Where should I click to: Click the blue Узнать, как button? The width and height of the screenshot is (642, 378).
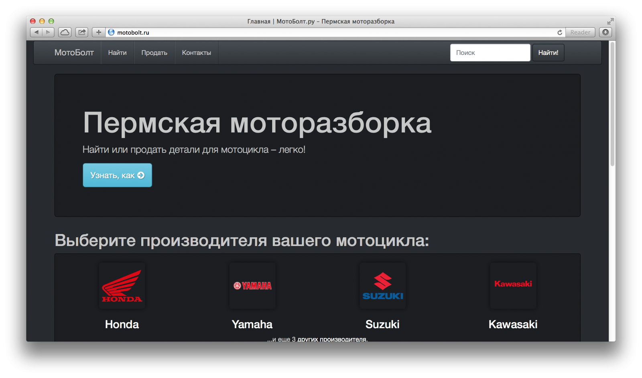[117, 175]
